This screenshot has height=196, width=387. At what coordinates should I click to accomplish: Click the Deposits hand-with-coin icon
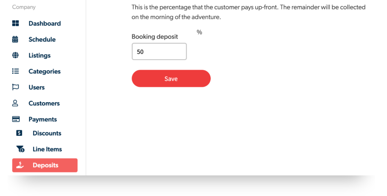(x=20, y=165)
